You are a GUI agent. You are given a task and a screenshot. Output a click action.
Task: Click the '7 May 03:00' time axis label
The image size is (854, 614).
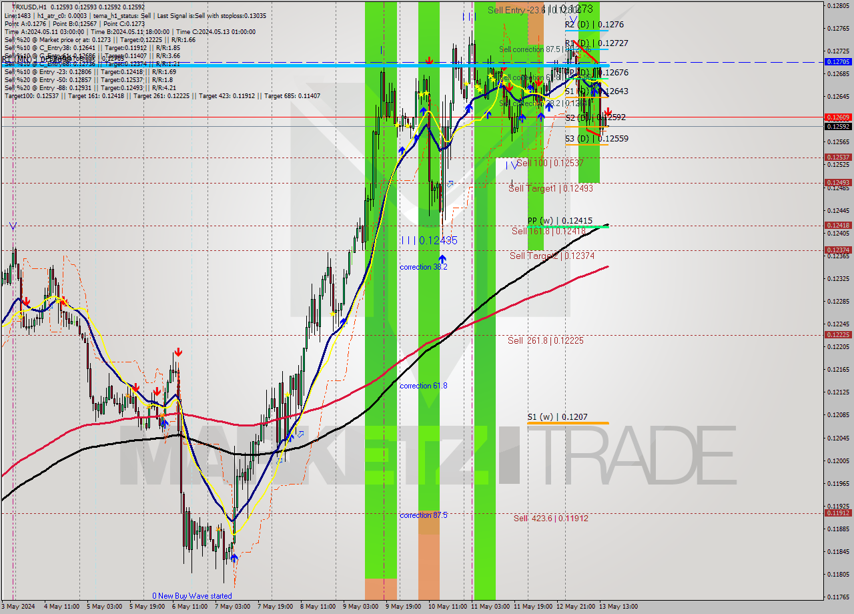(x=232, y=607)
